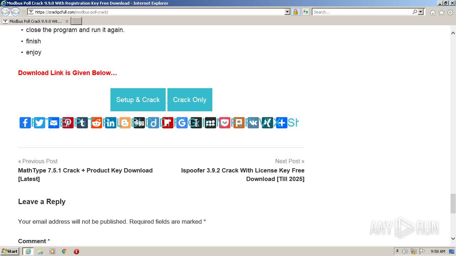Screen dimensions: 456x256
Task: Share the post on VK
Action: [x=253, y=123]
